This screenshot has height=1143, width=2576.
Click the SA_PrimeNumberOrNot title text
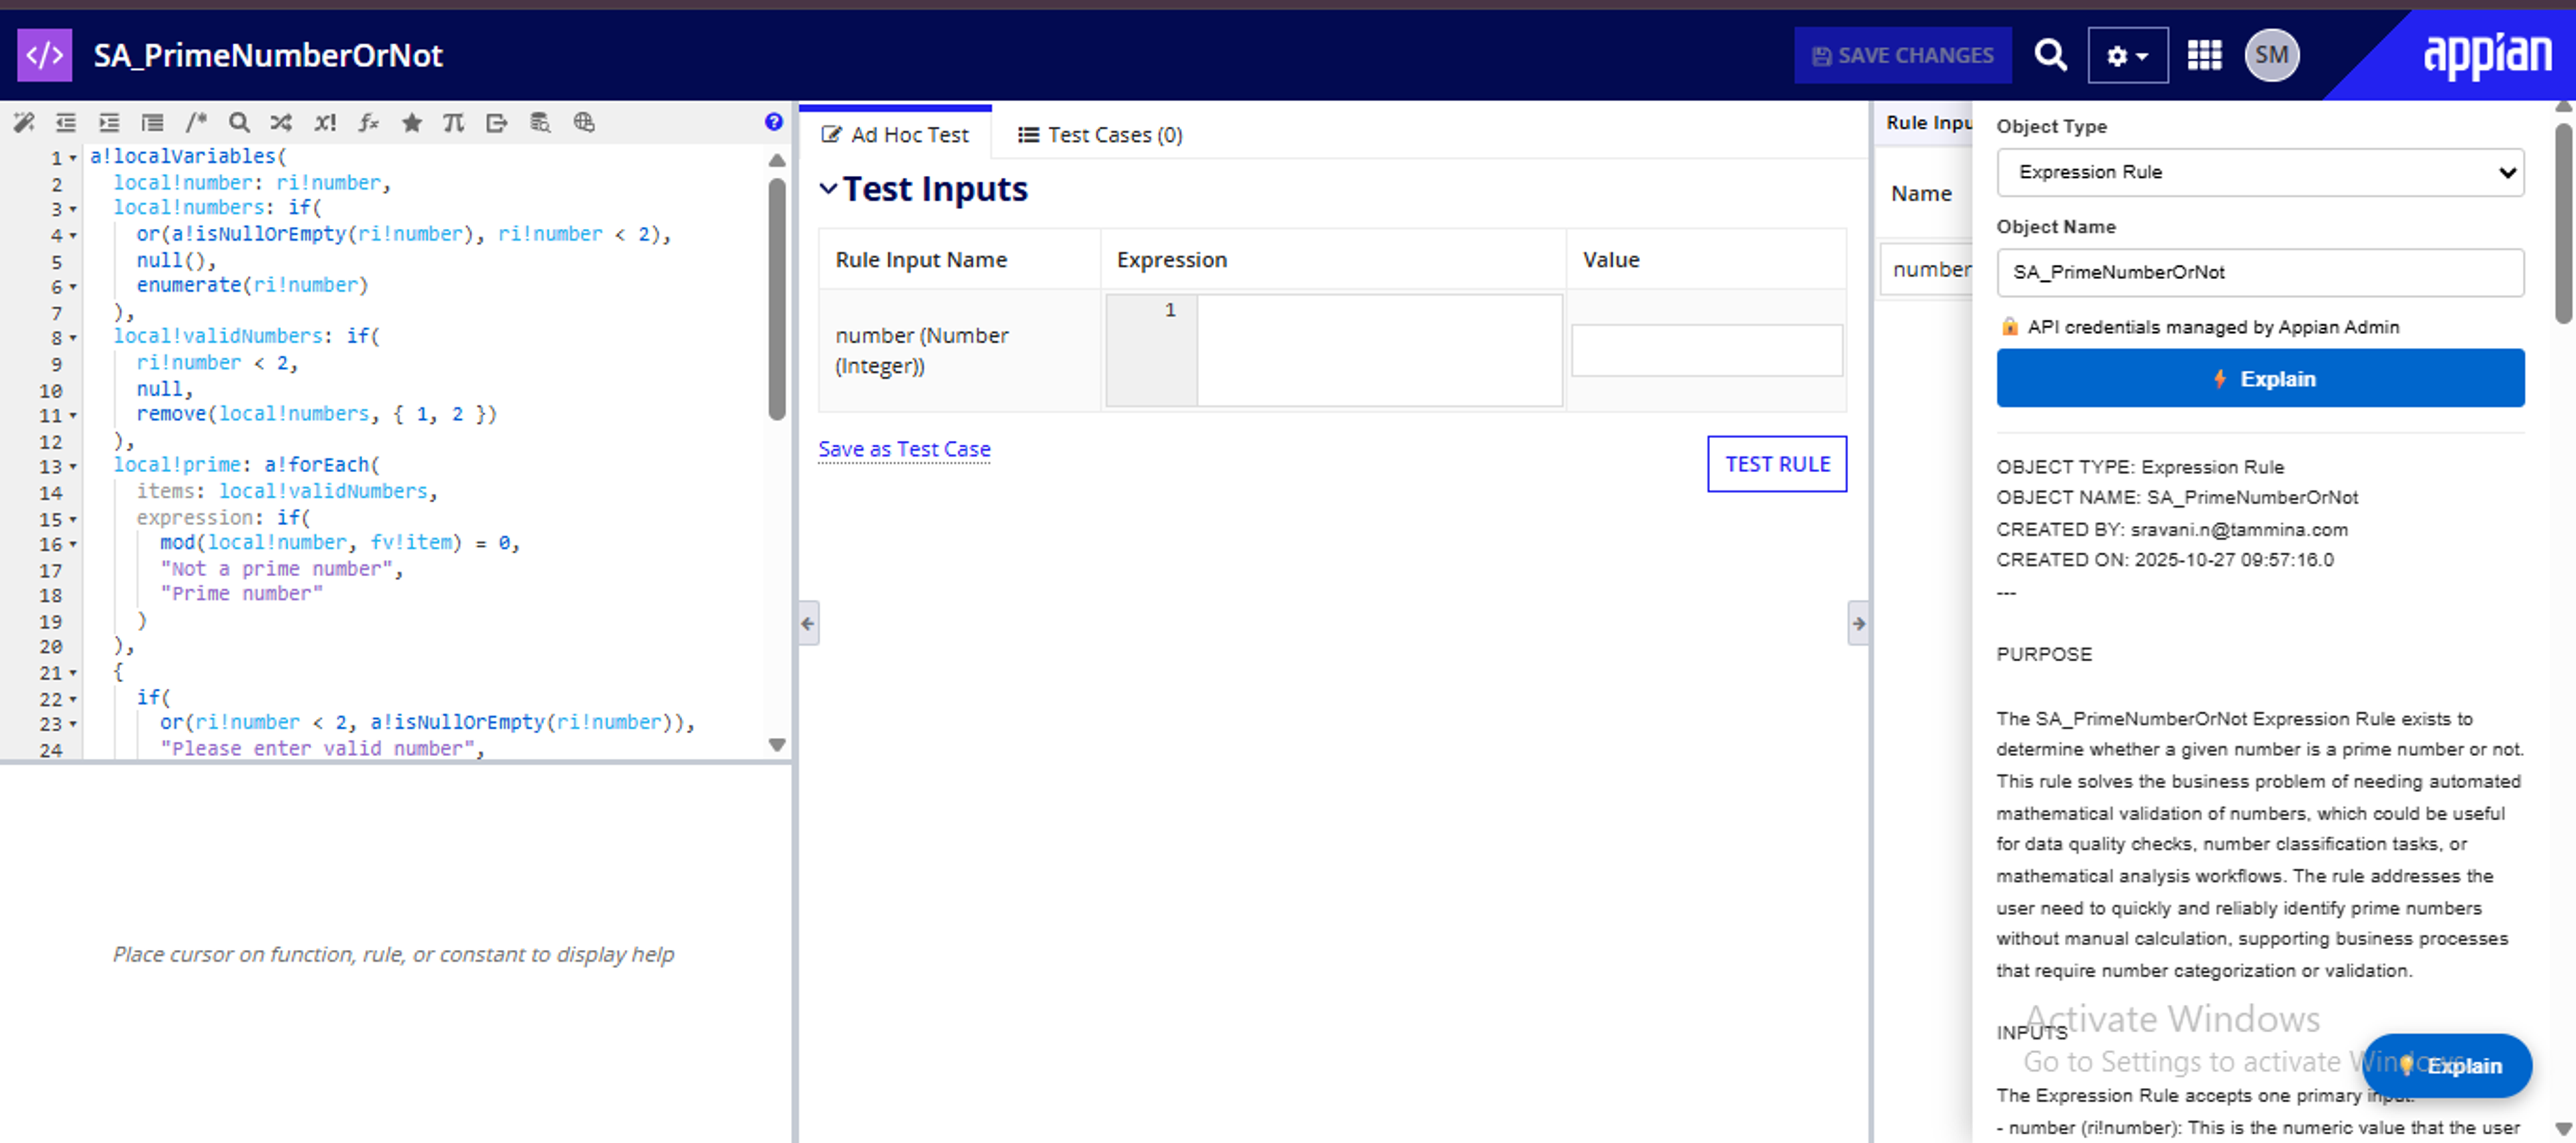click(267, 55)
